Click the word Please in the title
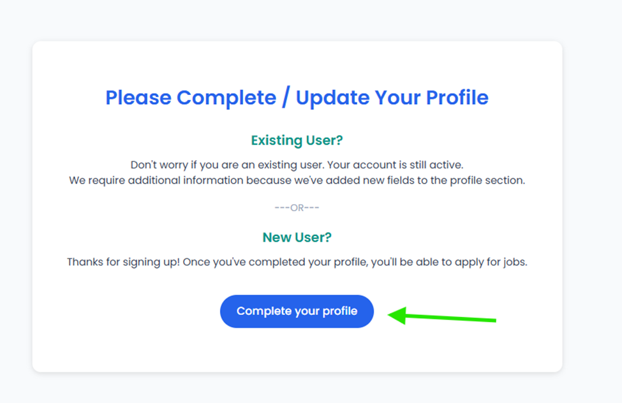622x403 pixels. click(x=138, y=98)
